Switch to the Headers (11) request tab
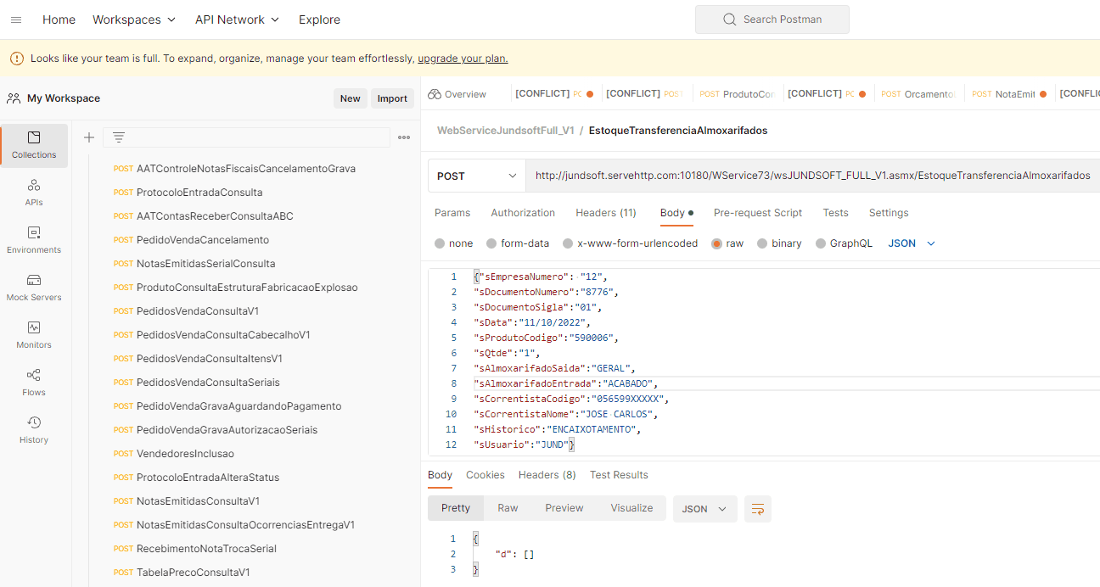 (605, 213)
